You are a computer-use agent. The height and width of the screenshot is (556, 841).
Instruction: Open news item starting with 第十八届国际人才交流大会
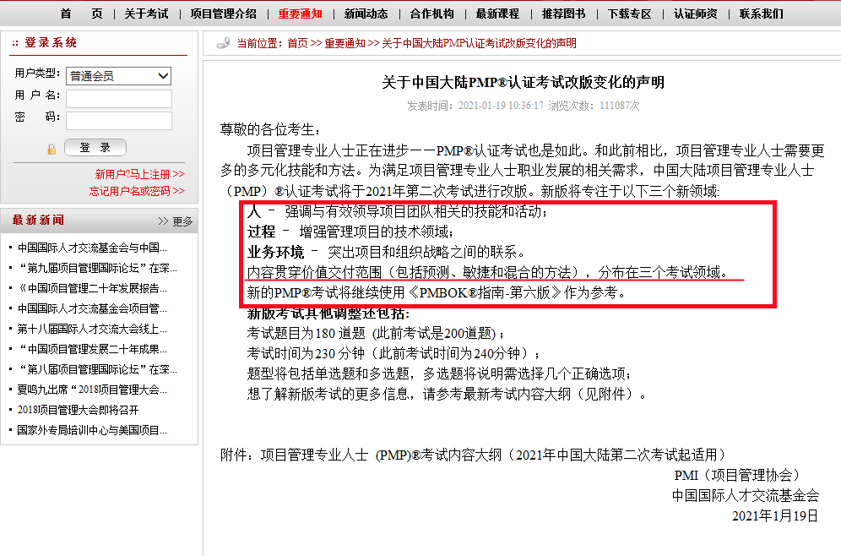point(92,329)
